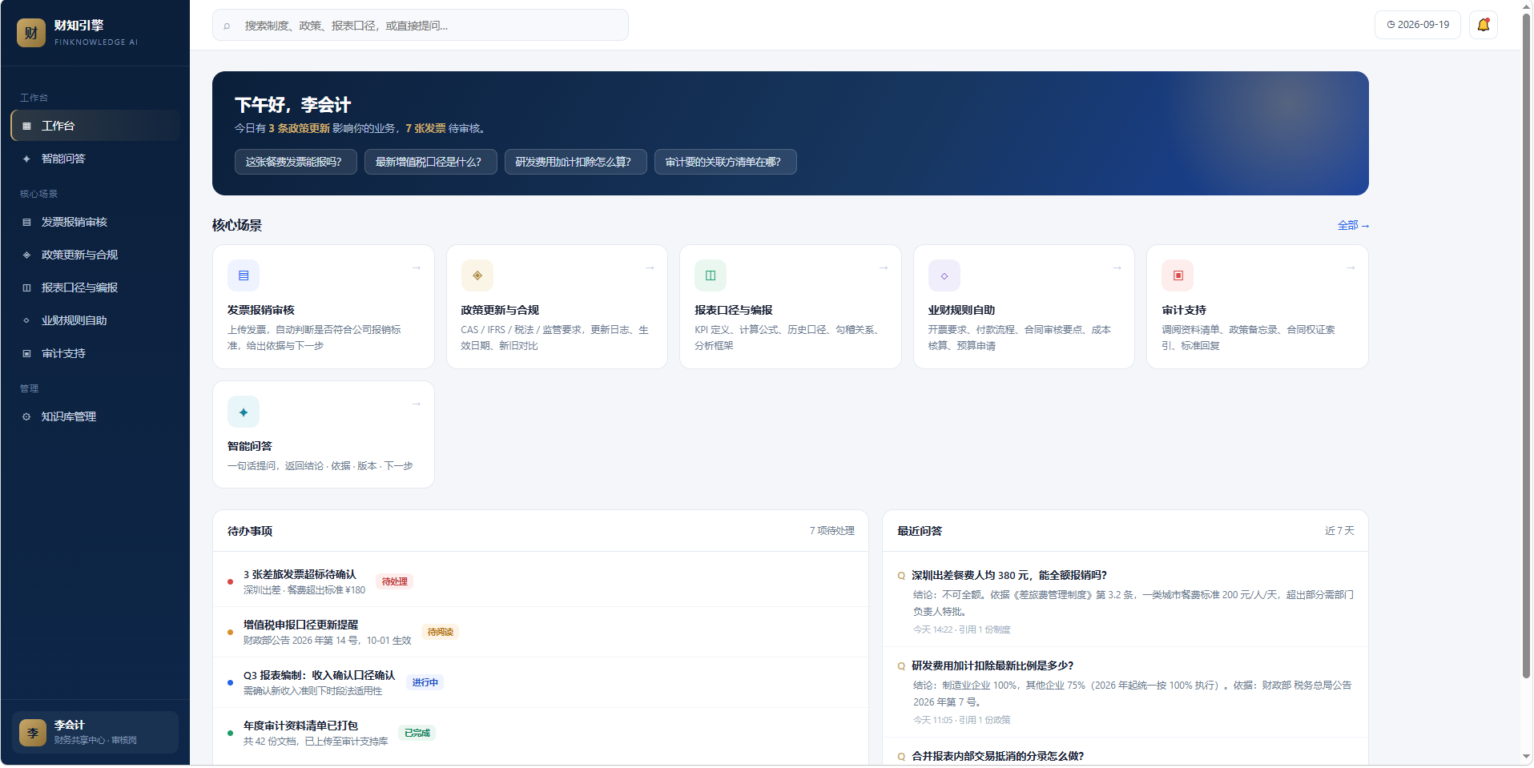This screenshot has height=768, width=1534.
Task: Click the sidebar 智能问答 sparkle icon
Action: [x=26, y=159]
